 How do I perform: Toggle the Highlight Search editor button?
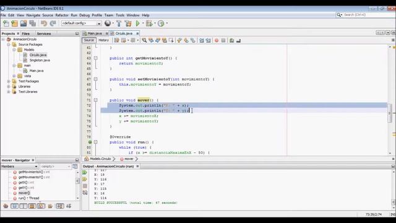coord(165,40)
